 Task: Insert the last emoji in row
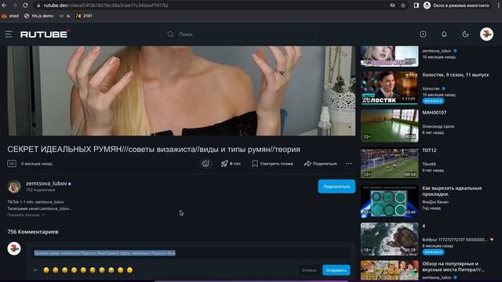pyautogui.click(x=129, y=270)
